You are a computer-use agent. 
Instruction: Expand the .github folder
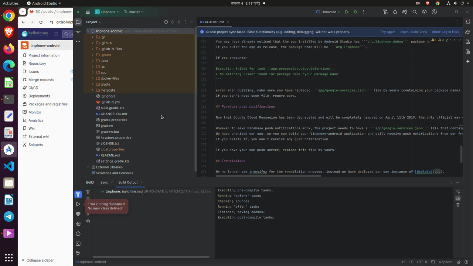(93, 43)
